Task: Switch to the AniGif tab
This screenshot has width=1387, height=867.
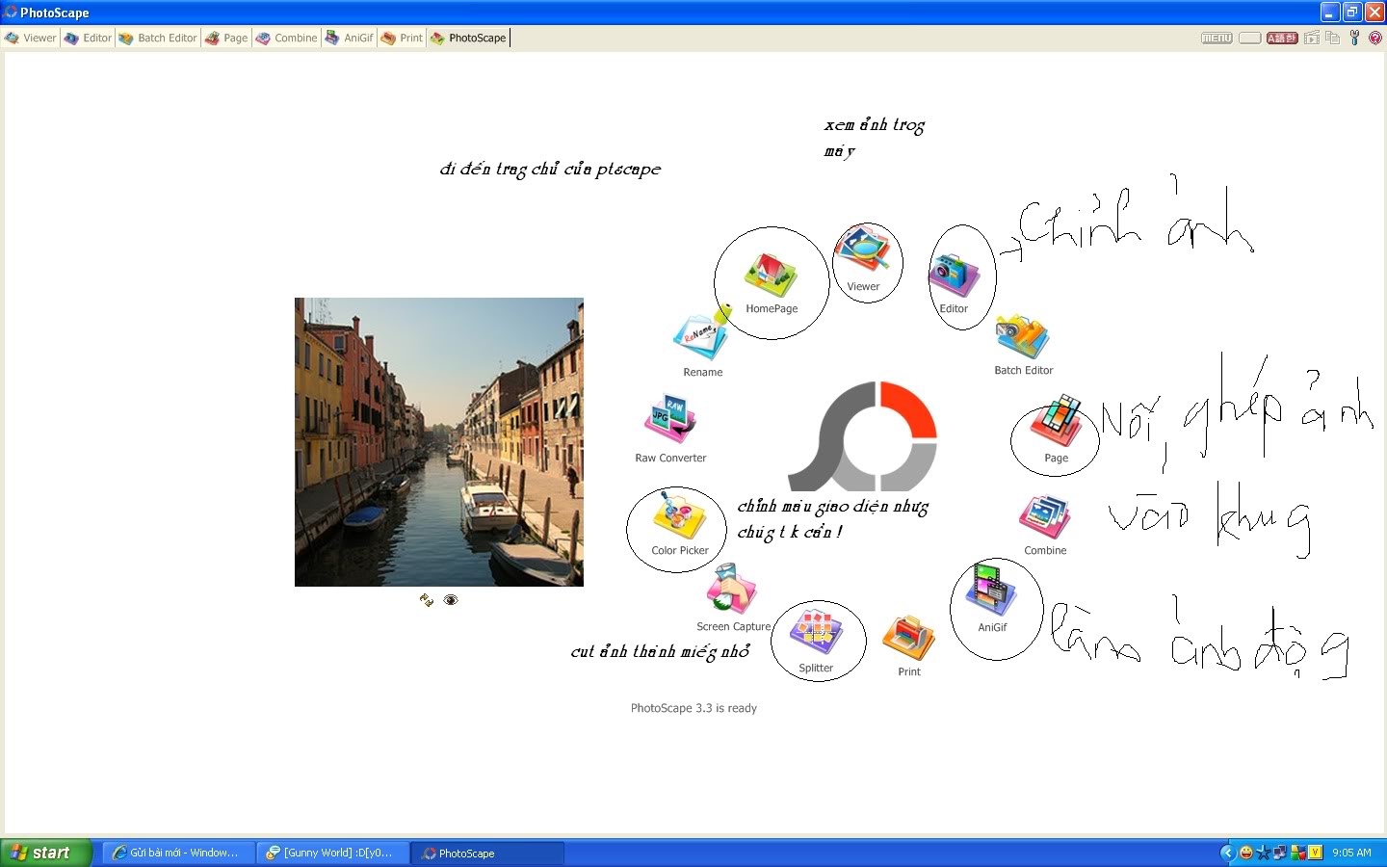Action: pos(349,38)
